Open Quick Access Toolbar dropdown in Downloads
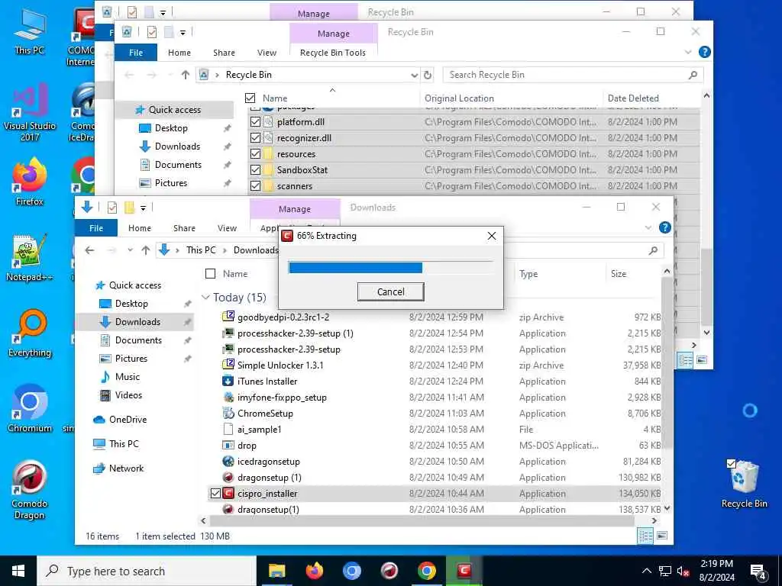The width and height of the screenshot is (782, 586). click(x=143, y=208)
